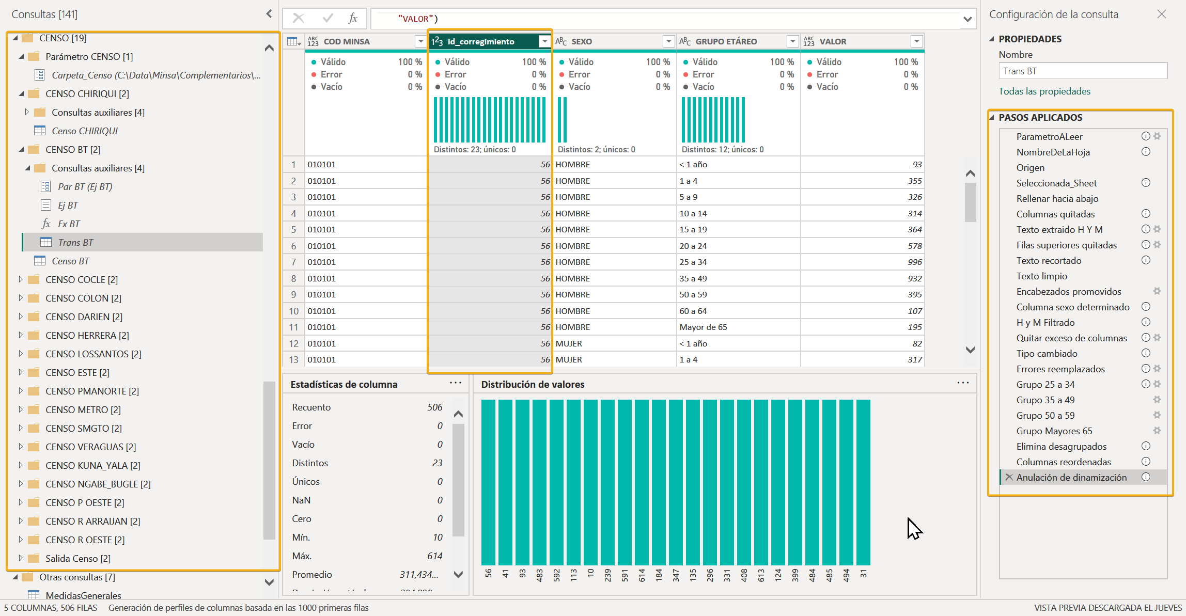Select the Fx BT function query
This screenshot has width=1186, height=616.
click(69, 224)
